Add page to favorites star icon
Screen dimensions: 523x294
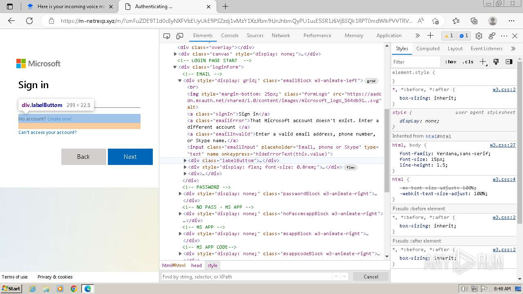[x=435, y=21]
